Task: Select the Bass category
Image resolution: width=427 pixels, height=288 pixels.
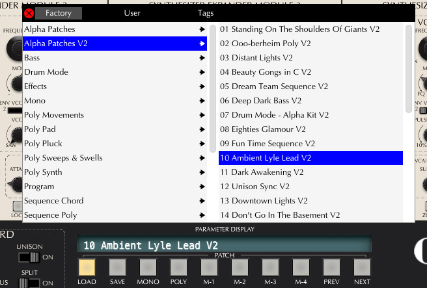Action: 115,58
